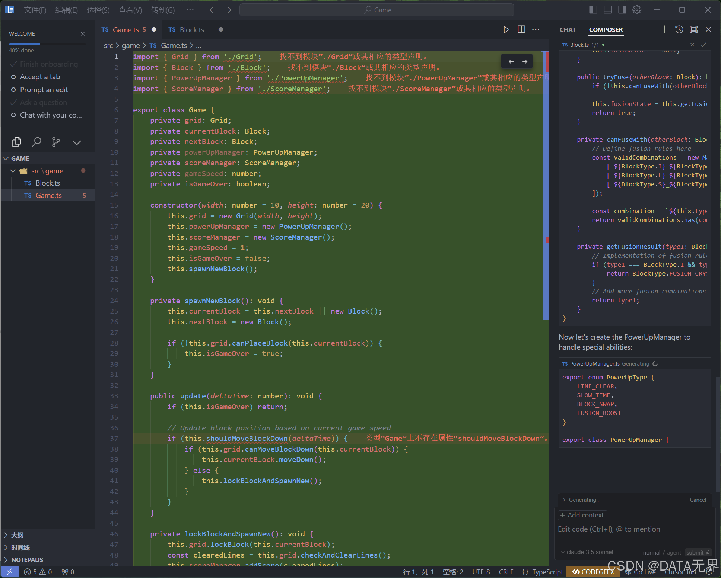The image size is (721, 578).
Task: Open ports forwarded status item
Action: pos(68,572)
